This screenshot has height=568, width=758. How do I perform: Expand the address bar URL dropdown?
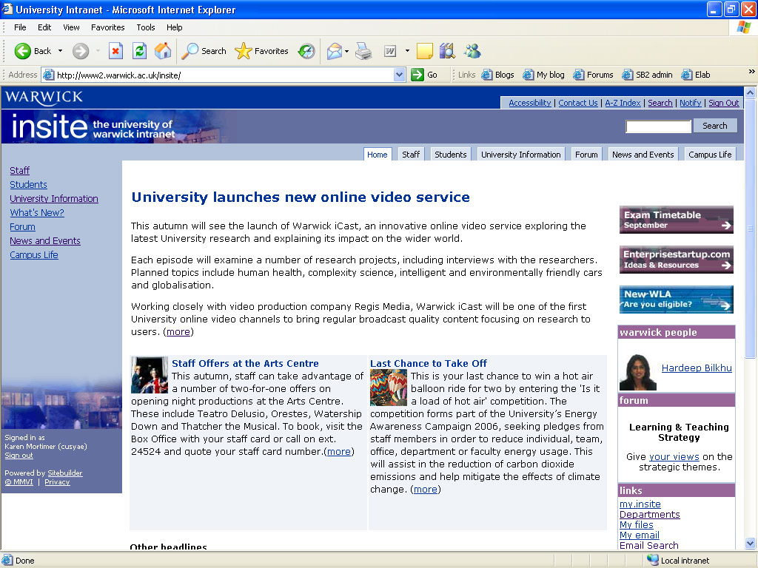[x=400, y=75]
